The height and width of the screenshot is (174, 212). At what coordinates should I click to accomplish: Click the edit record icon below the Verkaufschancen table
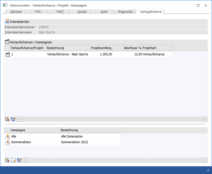click(x=14, y=119)
